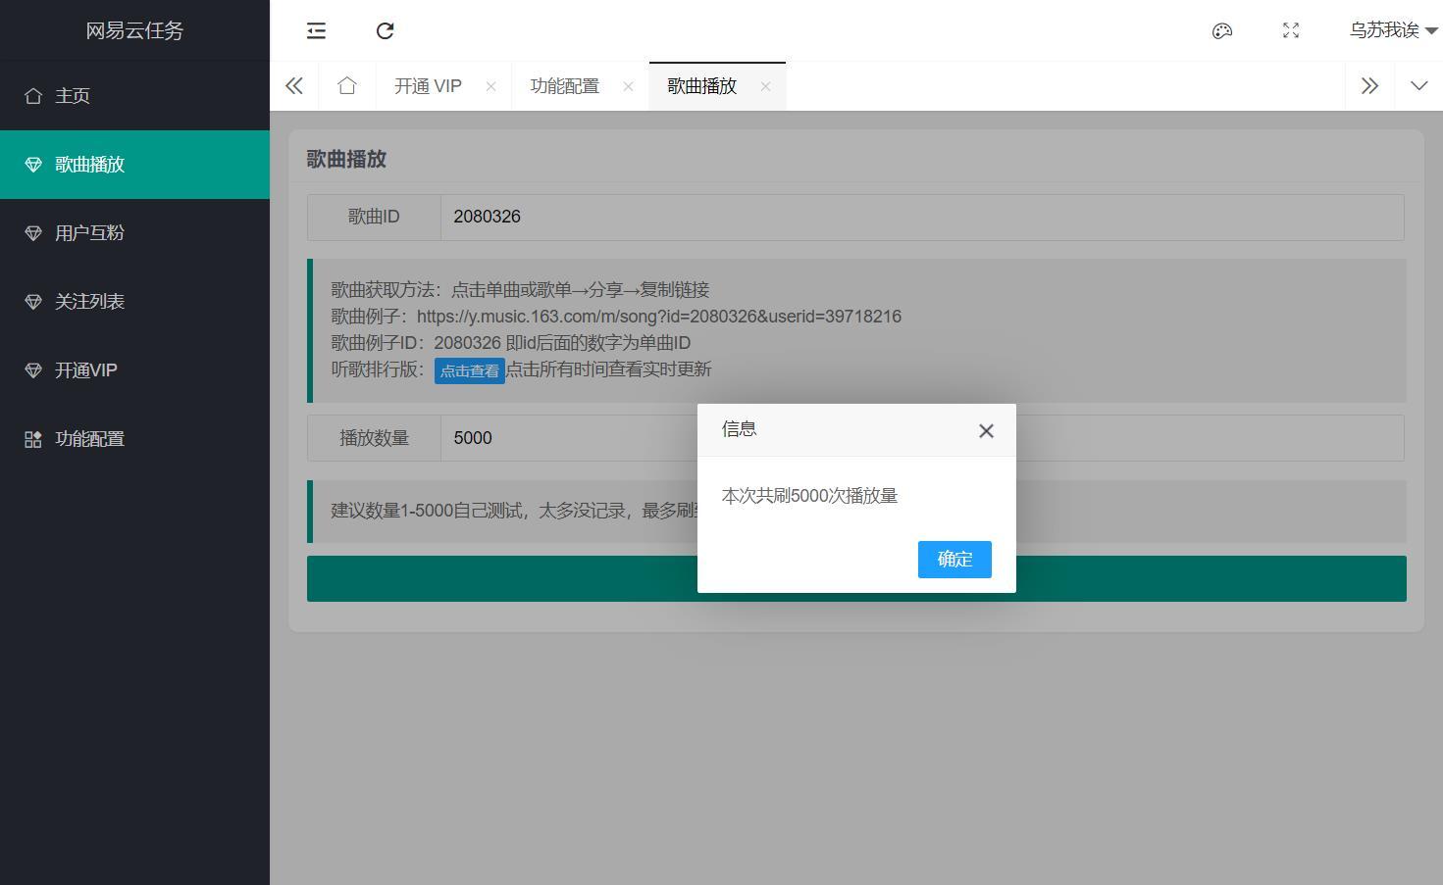Click the refresh icon in the top bar
Viewport: 1443px width, 885px height.
[386, 31]
